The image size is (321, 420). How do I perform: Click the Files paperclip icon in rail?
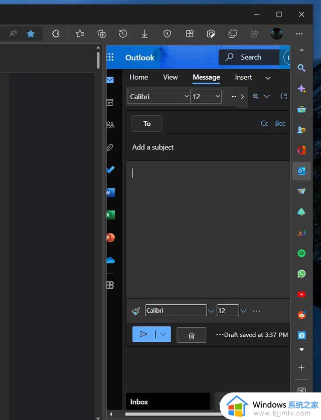click(x=110, y=147)
